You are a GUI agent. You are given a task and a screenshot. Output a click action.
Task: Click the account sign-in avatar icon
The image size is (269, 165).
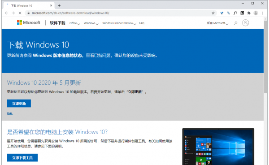click(245, 23)
